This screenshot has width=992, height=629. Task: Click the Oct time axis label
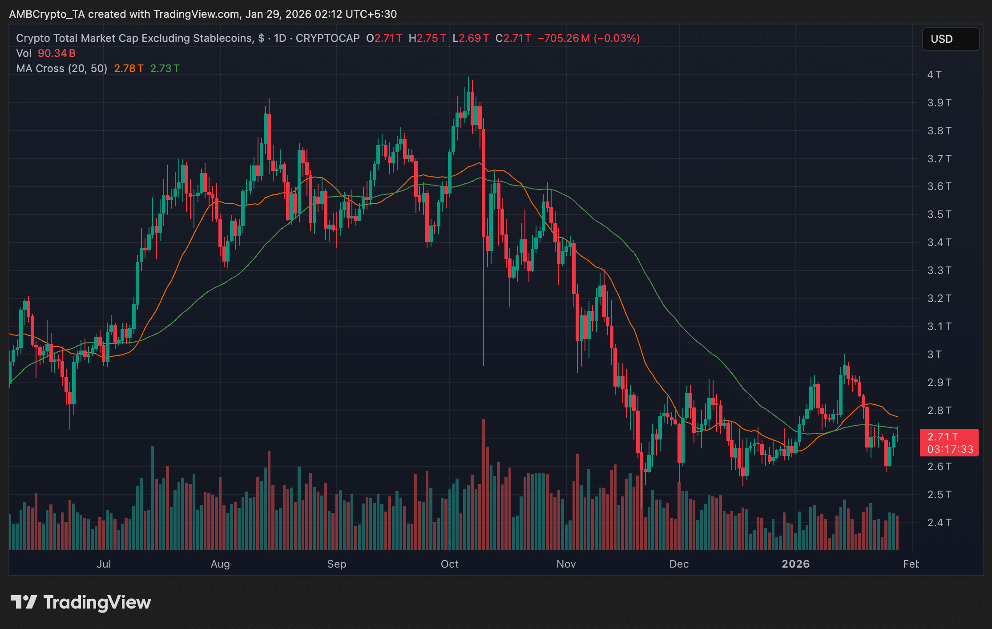click(x=449, y=564)
